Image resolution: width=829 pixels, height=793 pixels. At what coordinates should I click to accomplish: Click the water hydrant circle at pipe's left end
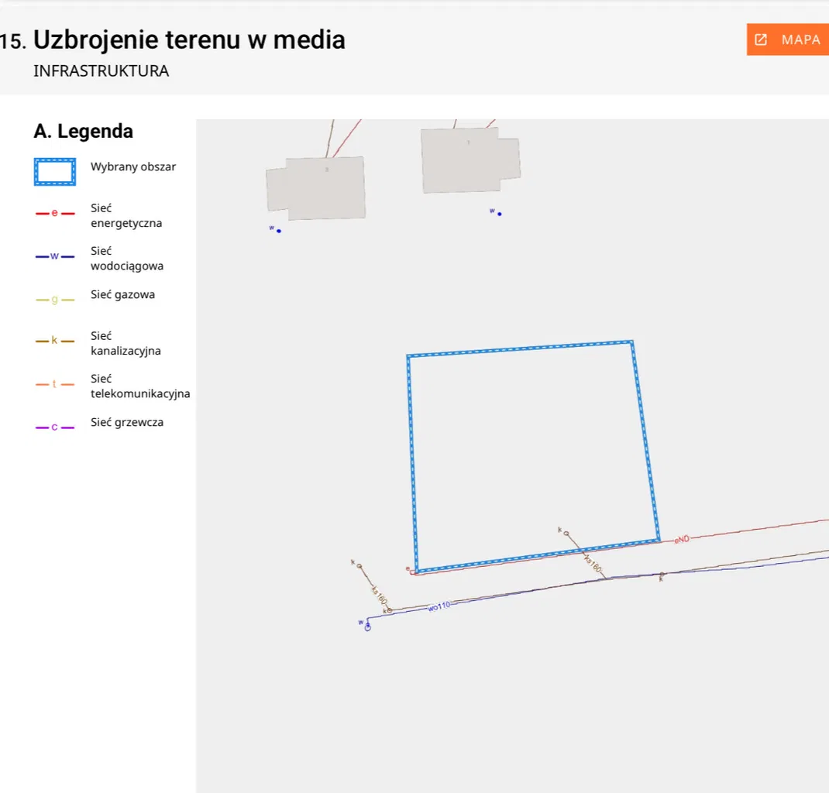coord(367,627)
